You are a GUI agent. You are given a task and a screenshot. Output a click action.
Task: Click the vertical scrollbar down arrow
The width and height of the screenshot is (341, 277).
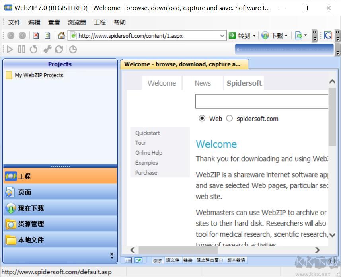(332, 235)
